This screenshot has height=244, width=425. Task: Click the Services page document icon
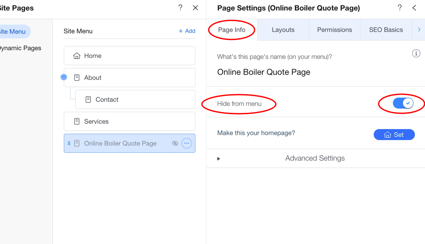(x=76, y=121)
